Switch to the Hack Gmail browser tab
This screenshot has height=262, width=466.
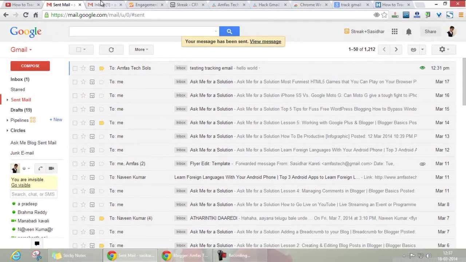269,5
